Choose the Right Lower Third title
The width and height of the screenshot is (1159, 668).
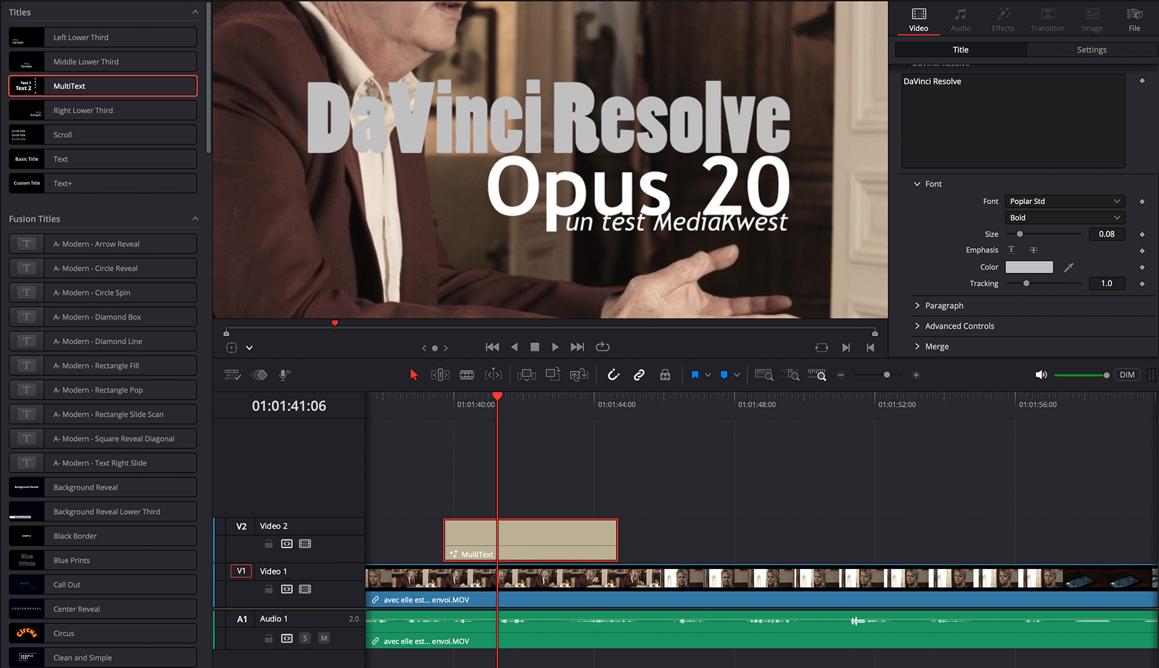(x=103, y=111)
